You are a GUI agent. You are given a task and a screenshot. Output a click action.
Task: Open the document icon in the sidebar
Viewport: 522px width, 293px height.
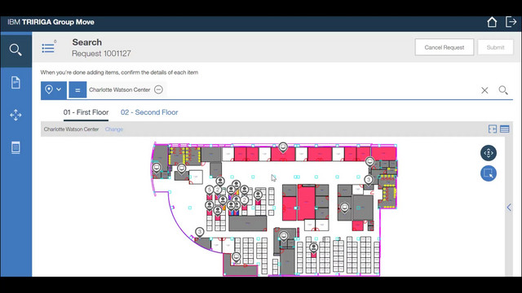[15, 82]
